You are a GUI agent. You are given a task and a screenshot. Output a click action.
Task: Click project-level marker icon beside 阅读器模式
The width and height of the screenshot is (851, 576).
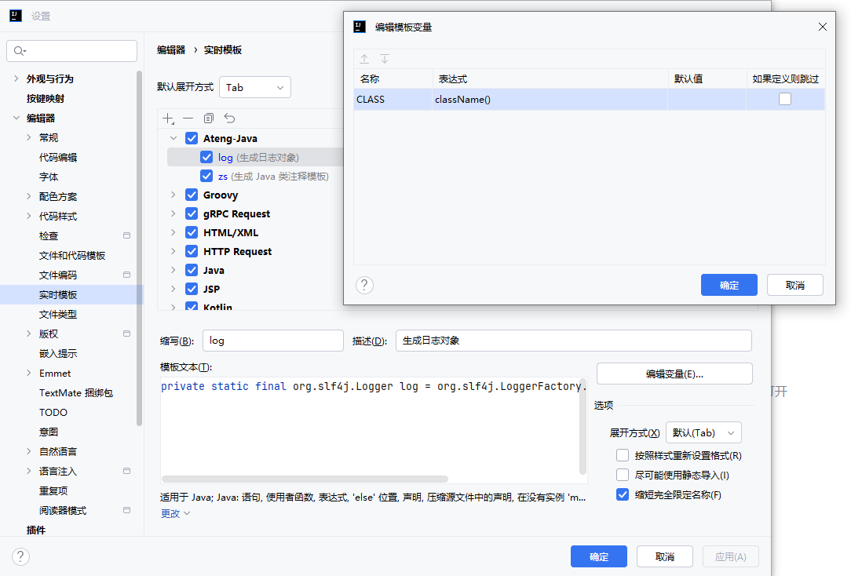coord(126,510)
